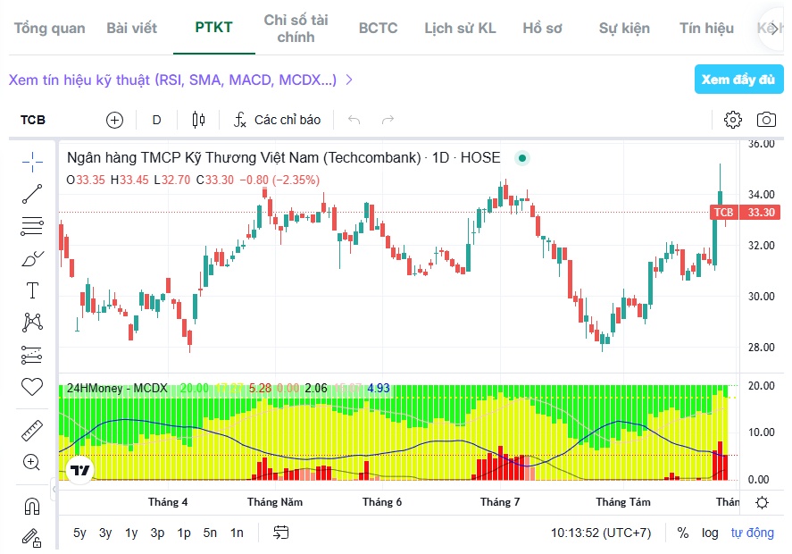Open Các chỉ báo indicators

coord(277,120)
